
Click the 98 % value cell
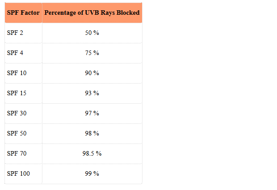click(92, 134)
